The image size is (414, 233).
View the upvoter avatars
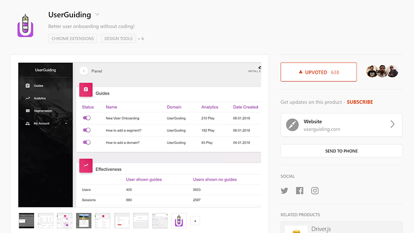click(x=382, y=71)
